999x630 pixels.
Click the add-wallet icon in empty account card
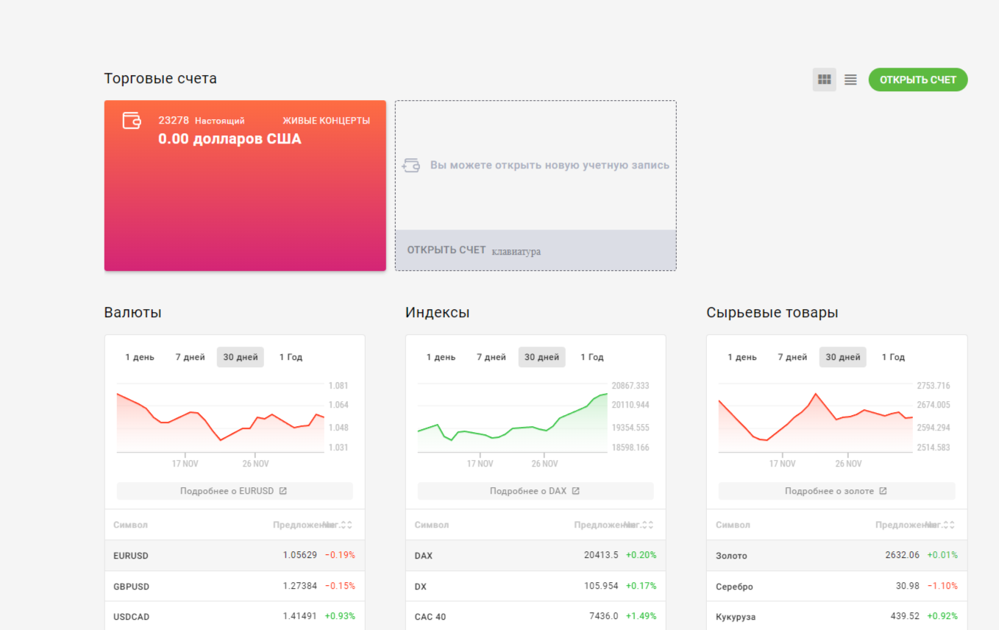click(x=410, y=166)
